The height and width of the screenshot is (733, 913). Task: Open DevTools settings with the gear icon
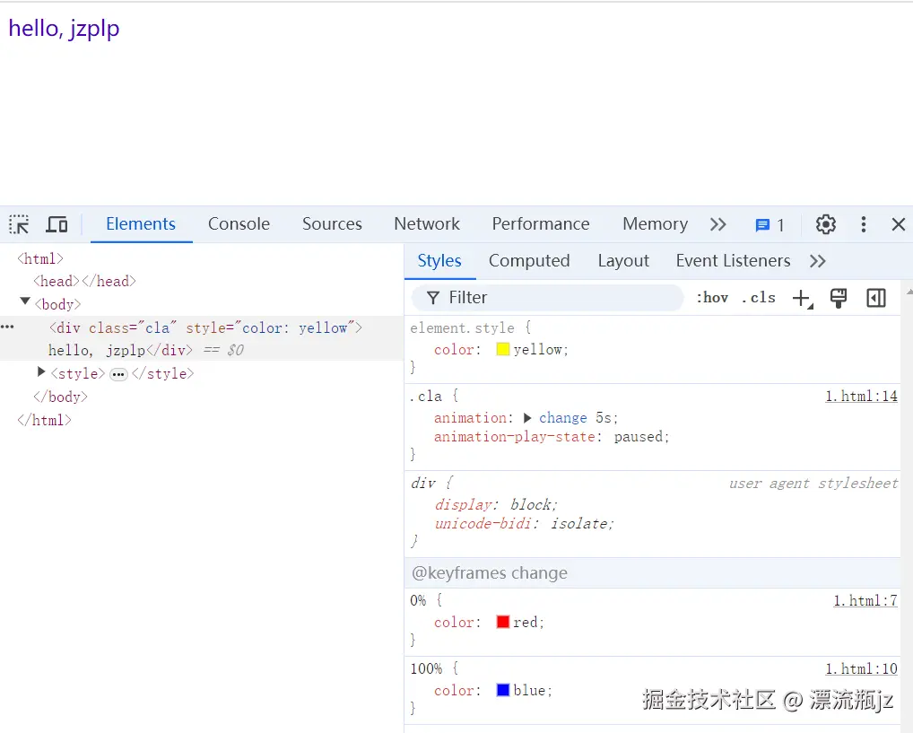[825, 224]
